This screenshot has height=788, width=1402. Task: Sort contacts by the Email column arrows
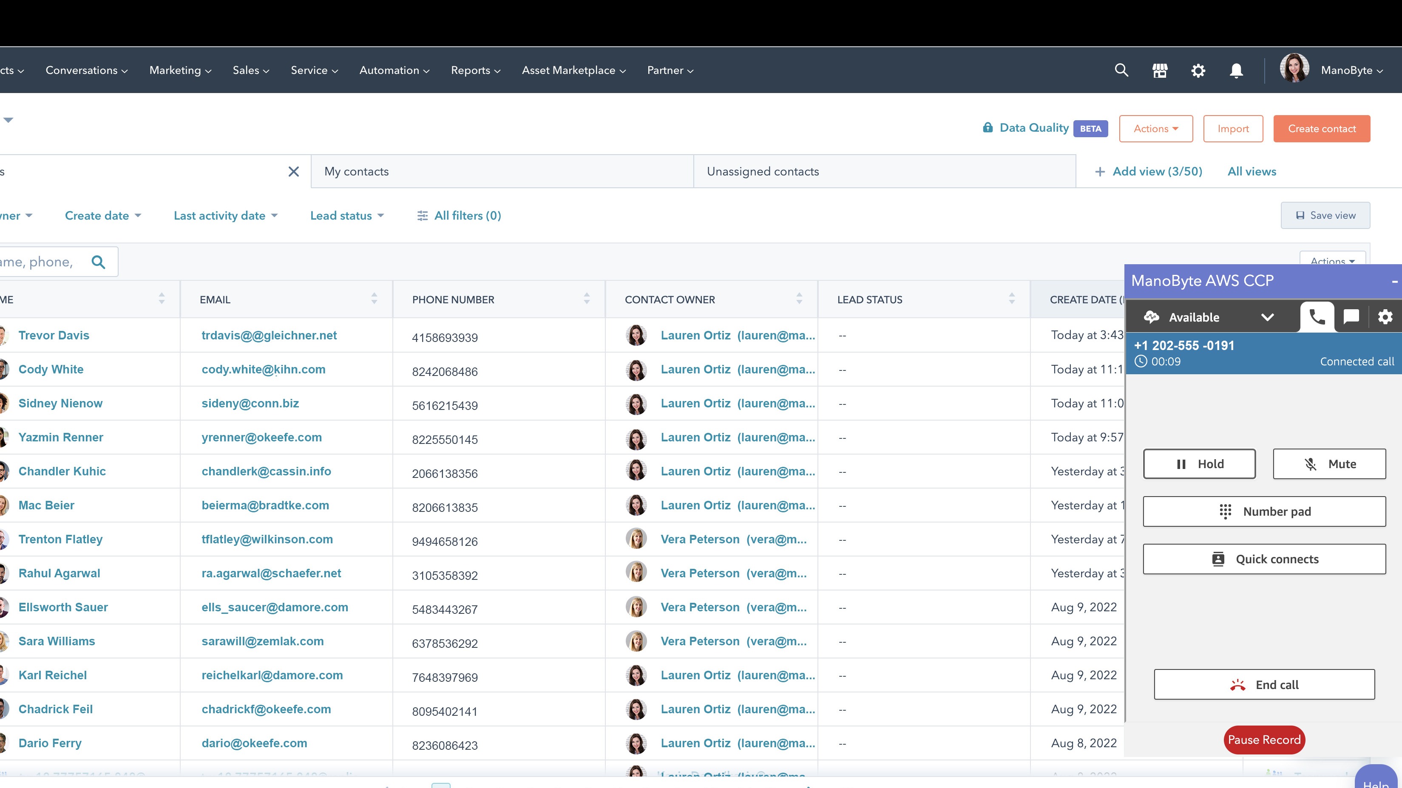click(374, 298)
